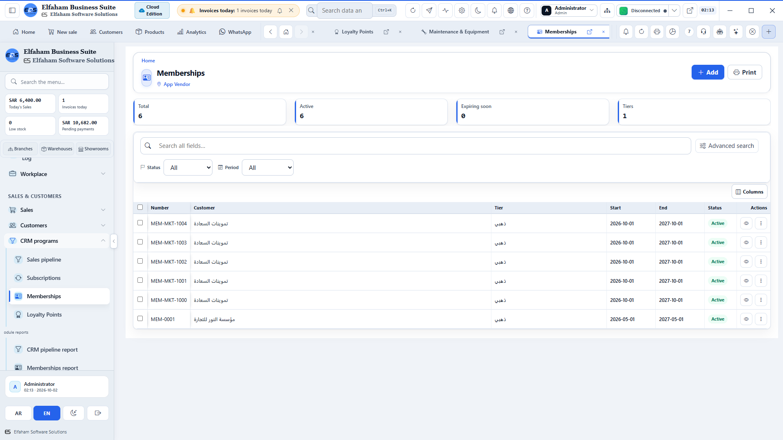The width and height of the screenshot is (783, 440).
Task: Click the globe language icon in top bar
Action: 511,11
